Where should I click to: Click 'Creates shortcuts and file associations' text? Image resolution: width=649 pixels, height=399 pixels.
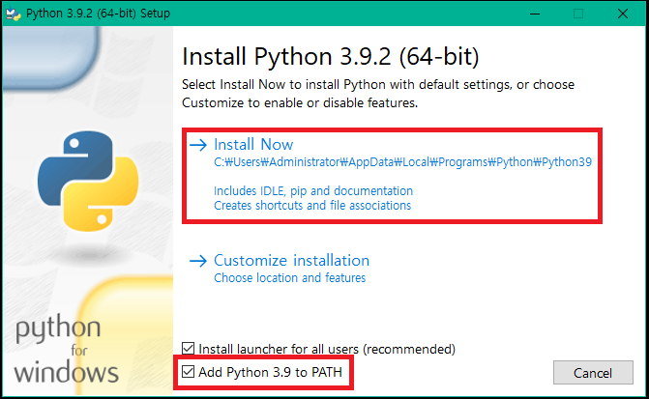[x=312, y=206]
